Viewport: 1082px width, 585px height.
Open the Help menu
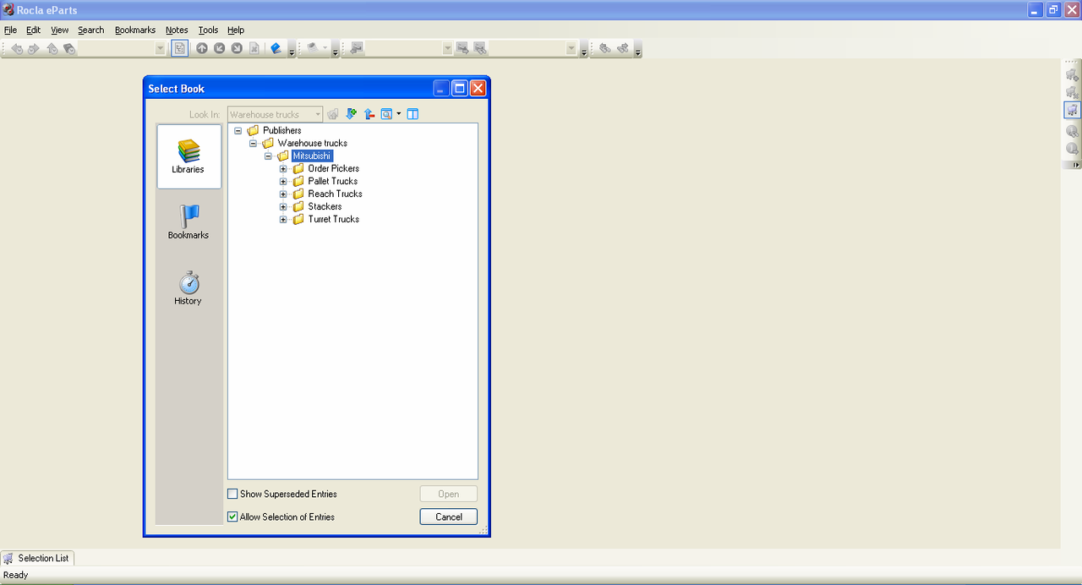pyautogui.click(x=236, y=30)
